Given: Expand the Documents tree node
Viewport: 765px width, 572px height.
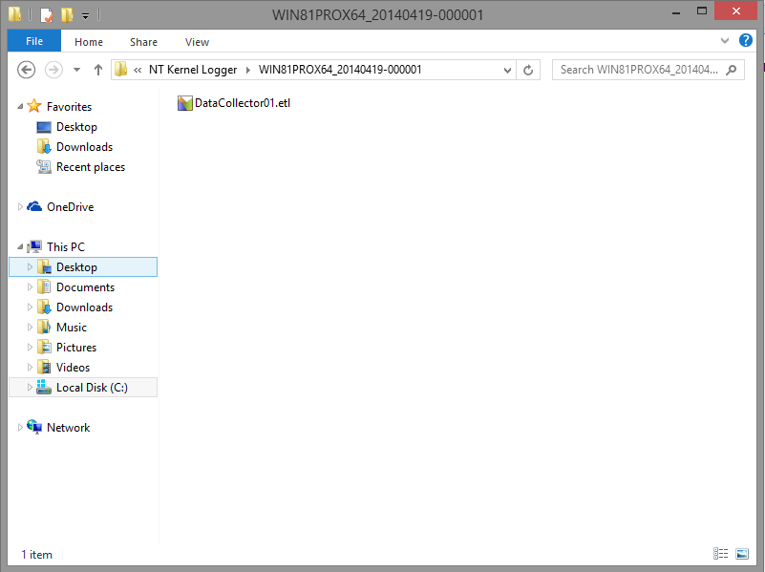Looking at the screenshot, I should pos(30,287).
